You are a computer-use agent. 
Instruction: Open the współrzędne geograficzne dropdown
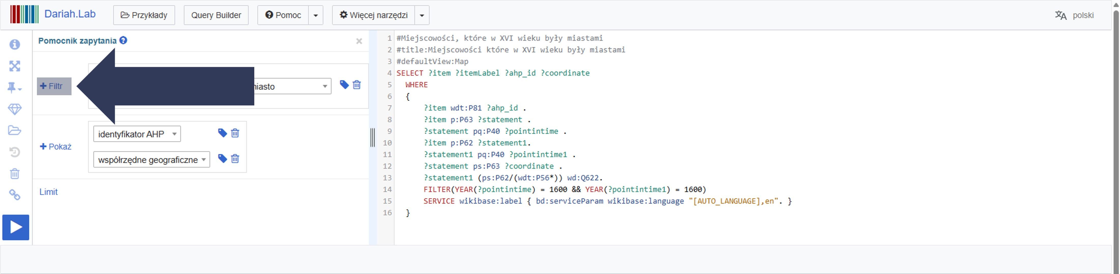click(151, 159)
